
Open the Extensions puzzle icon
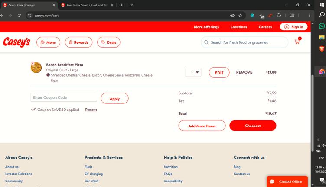[x=279, y=15]
